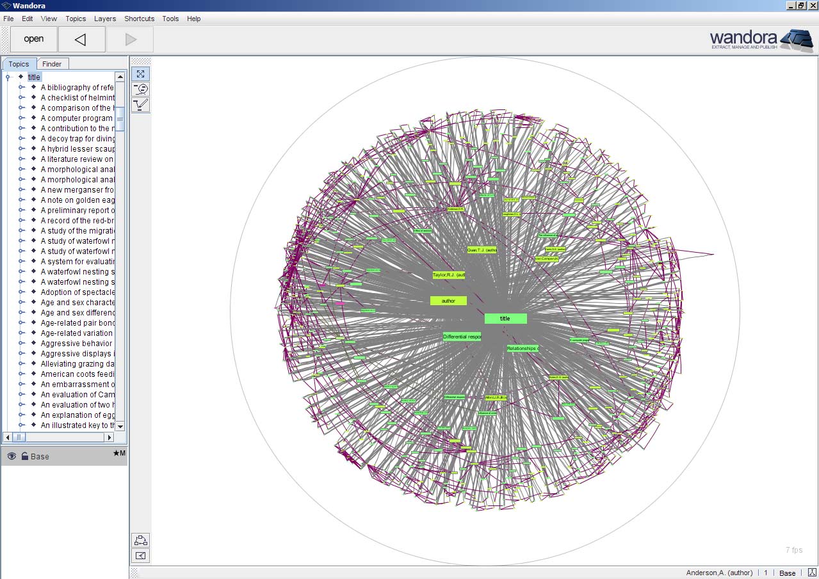Open the Layers menu
Image resolution: width=819 pixels, height=579 pixels.
tap(104, 19)
